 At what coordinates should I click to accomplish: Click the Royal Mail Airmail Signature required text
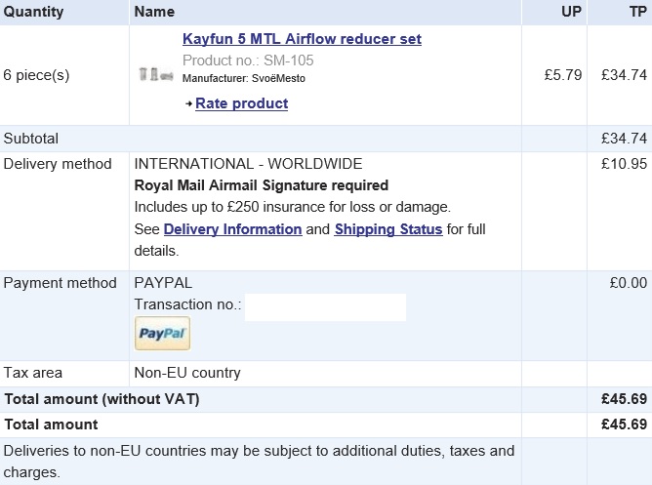click(261, 185)
